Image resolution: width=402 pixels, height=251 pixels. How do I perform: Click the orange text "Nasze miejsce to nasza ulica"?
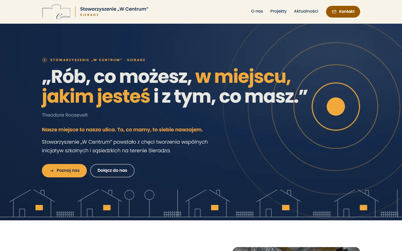click(78, 130)
